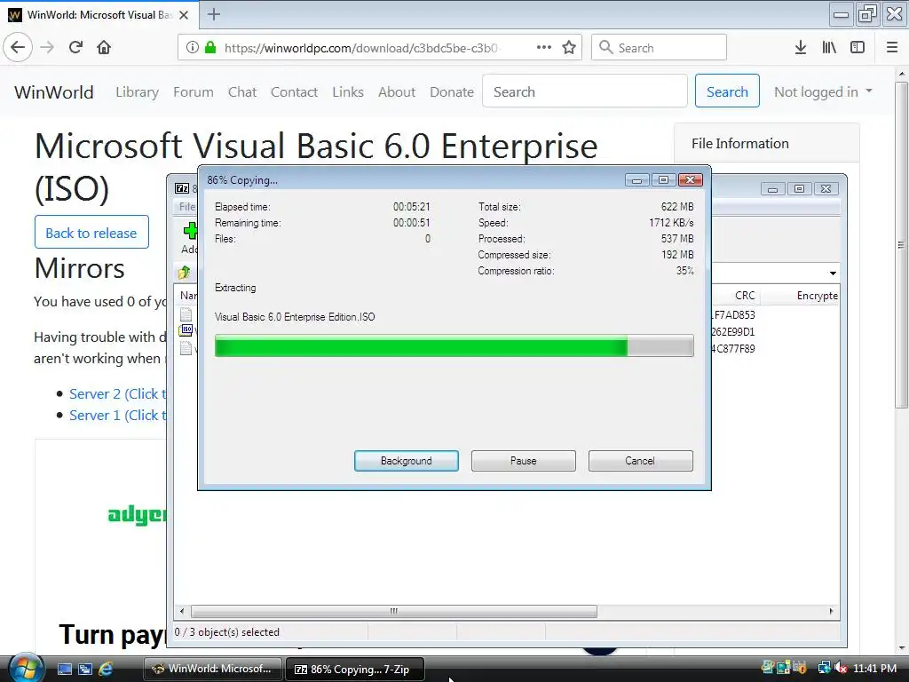This screenshot has width=909, height=682.
Task: Open Firefox library icon
Action: tap(829, 48)
